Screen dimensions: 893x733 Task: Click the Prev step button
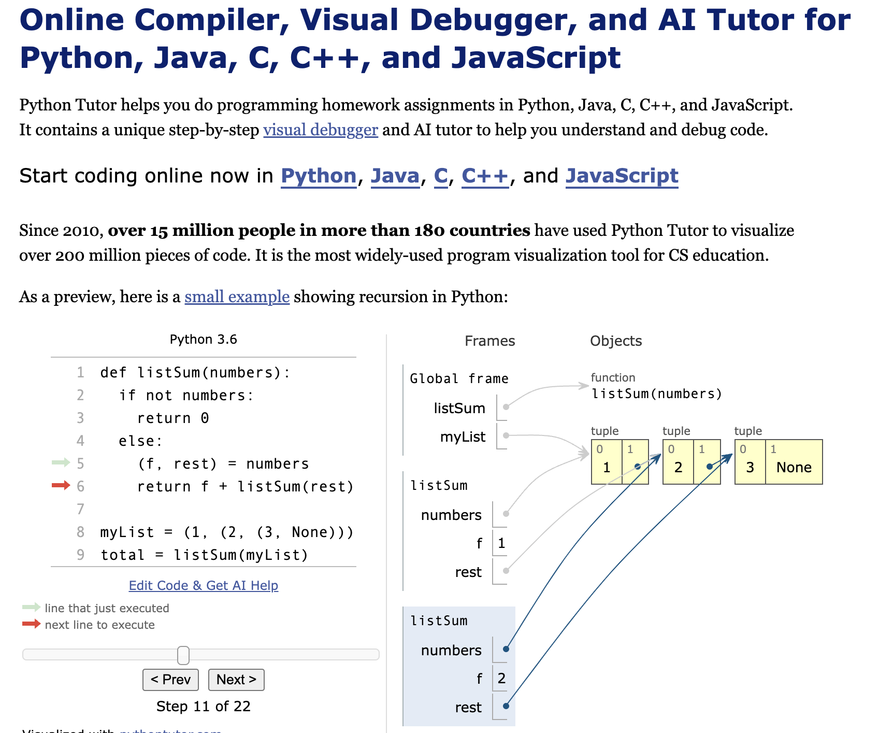(170, 680)
